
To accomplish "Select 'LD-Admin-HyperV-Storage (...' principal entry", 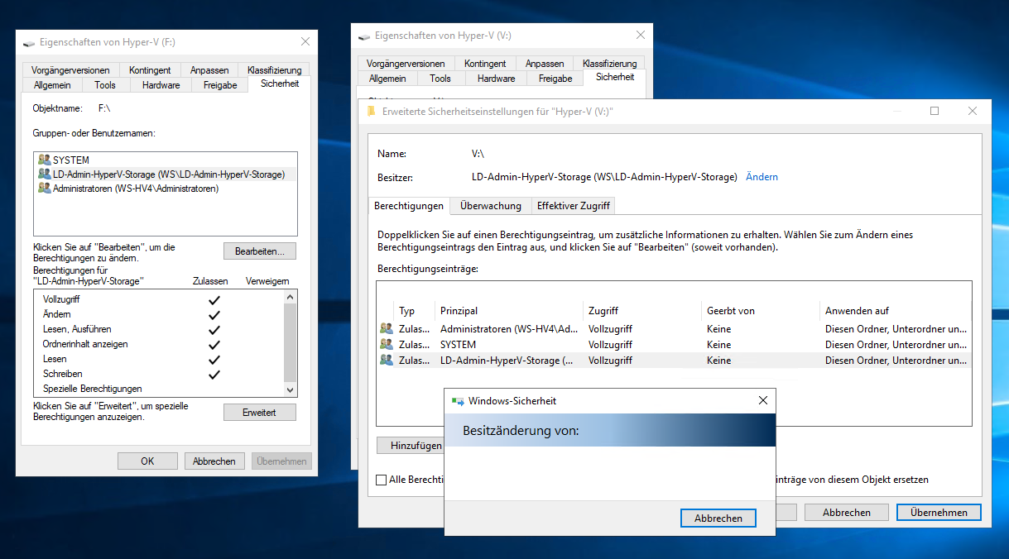I will click(x=507, y=361).
